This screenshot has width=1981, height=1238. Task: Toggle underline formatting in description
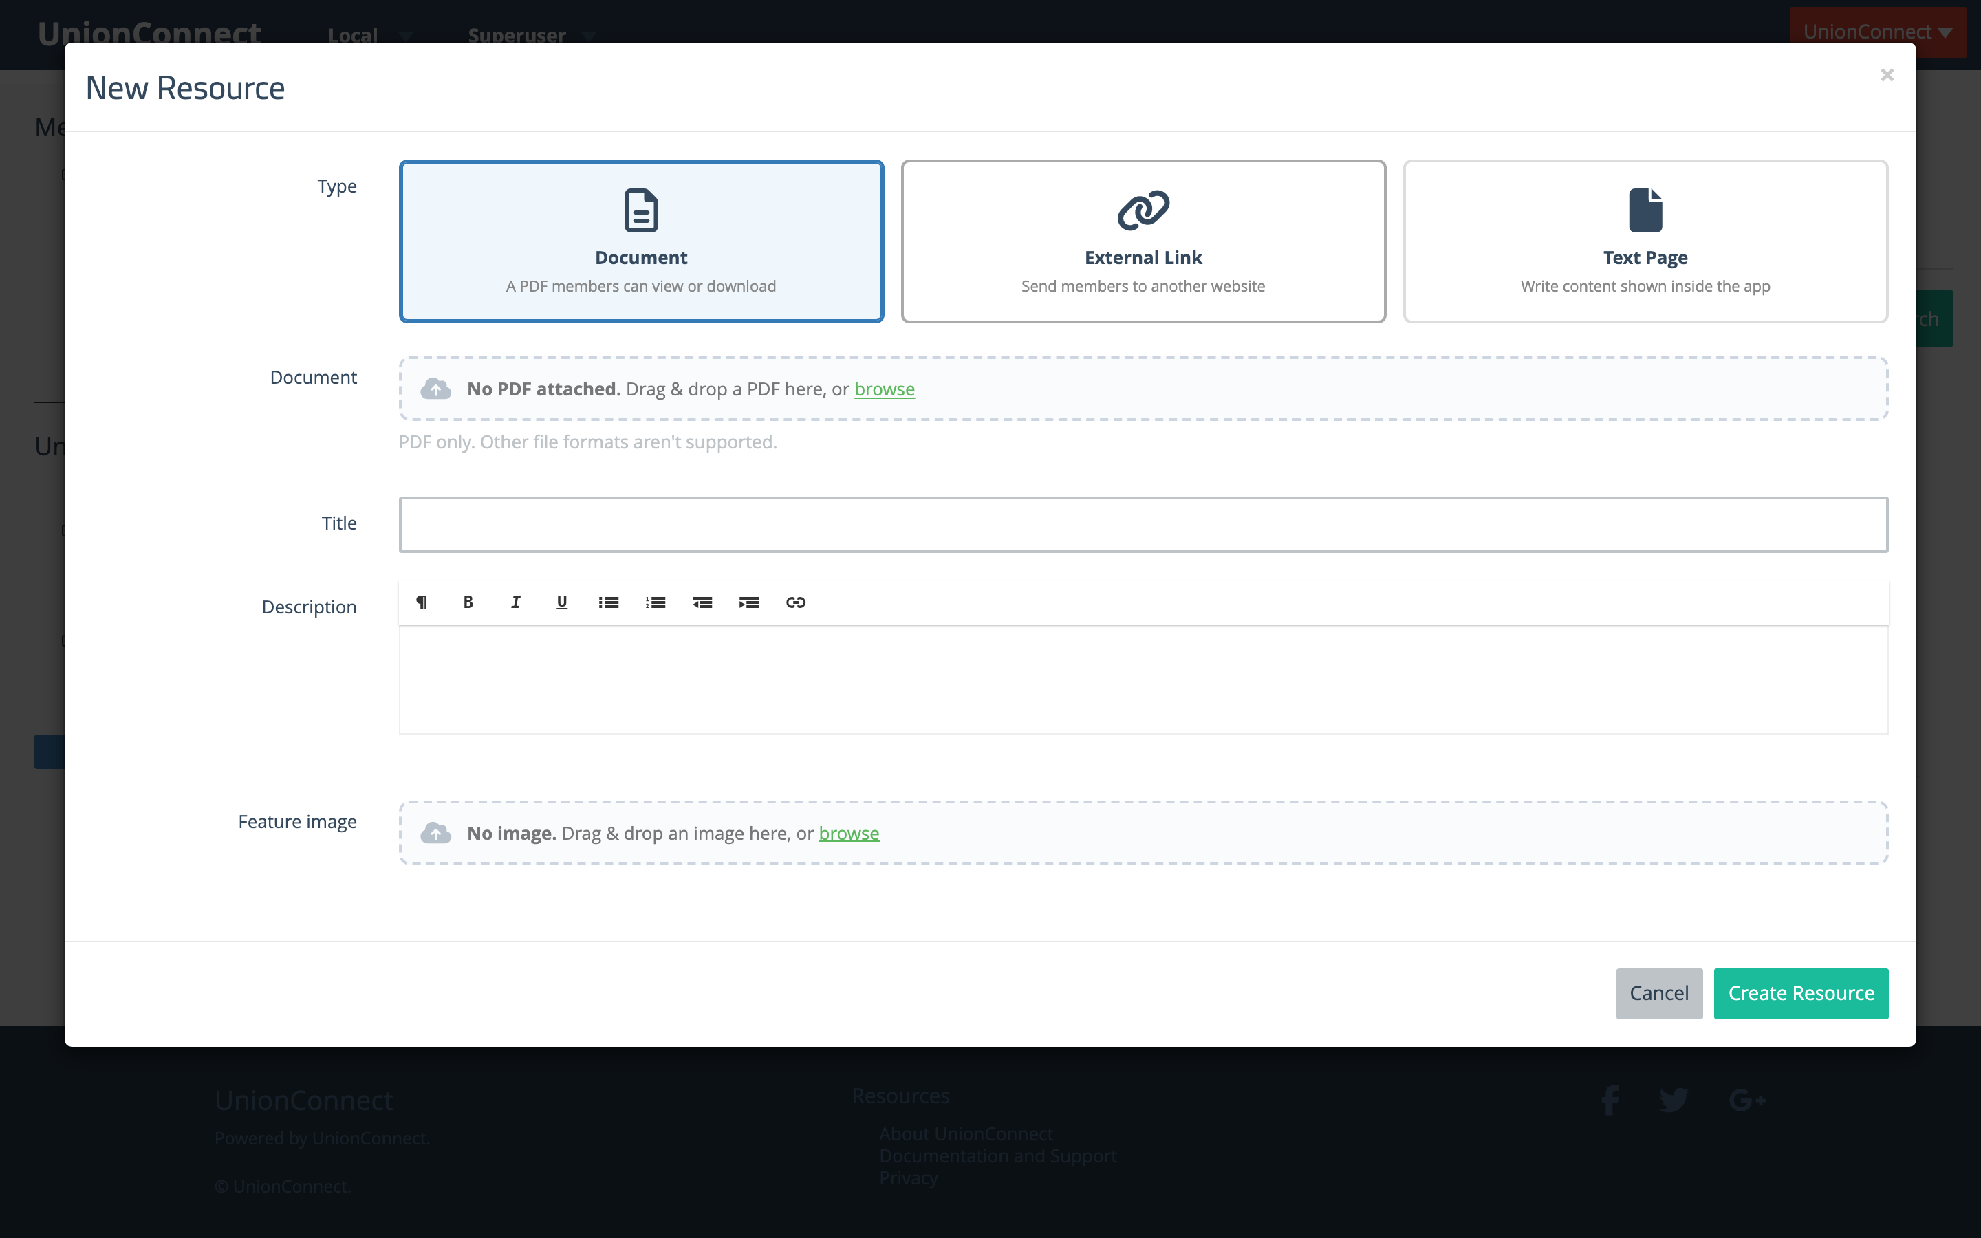point(561,602)
